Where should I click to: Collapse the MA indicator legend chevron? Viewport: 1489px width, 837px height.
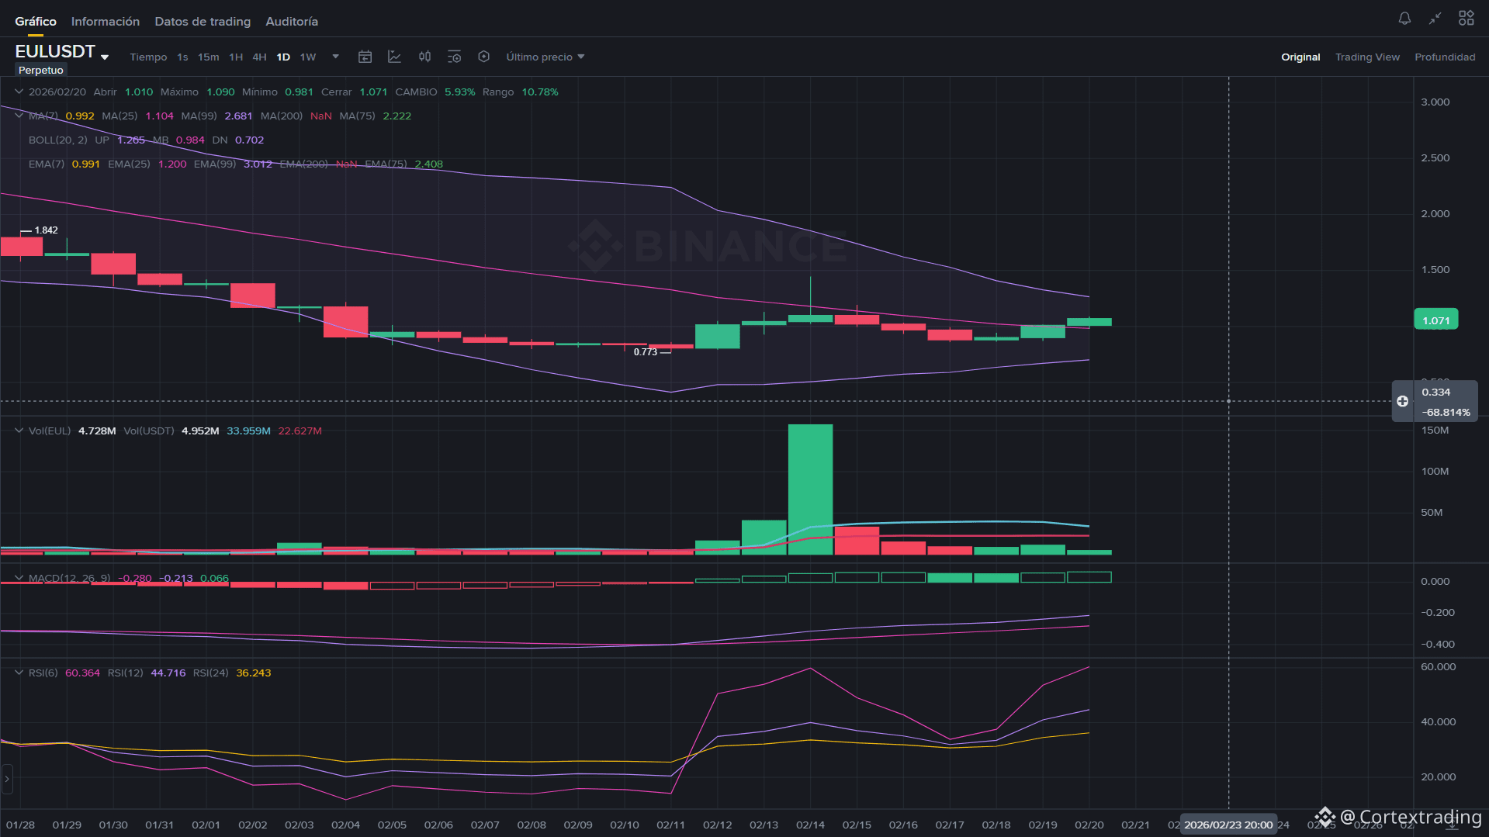(19, 116)
